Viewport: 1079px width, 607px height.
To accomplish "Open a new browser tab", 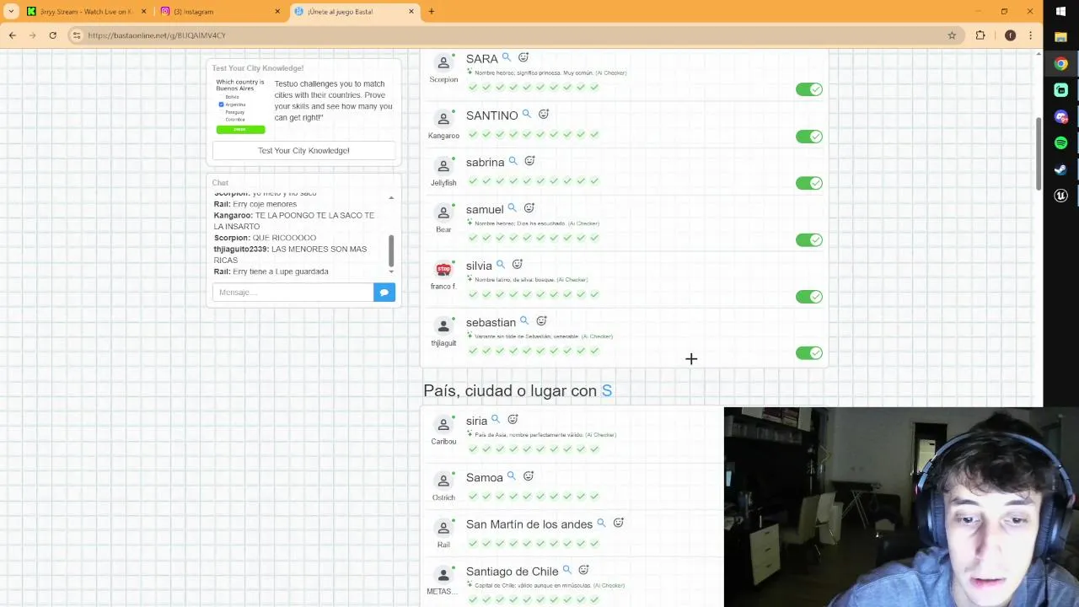I will [x=432, y=11].
